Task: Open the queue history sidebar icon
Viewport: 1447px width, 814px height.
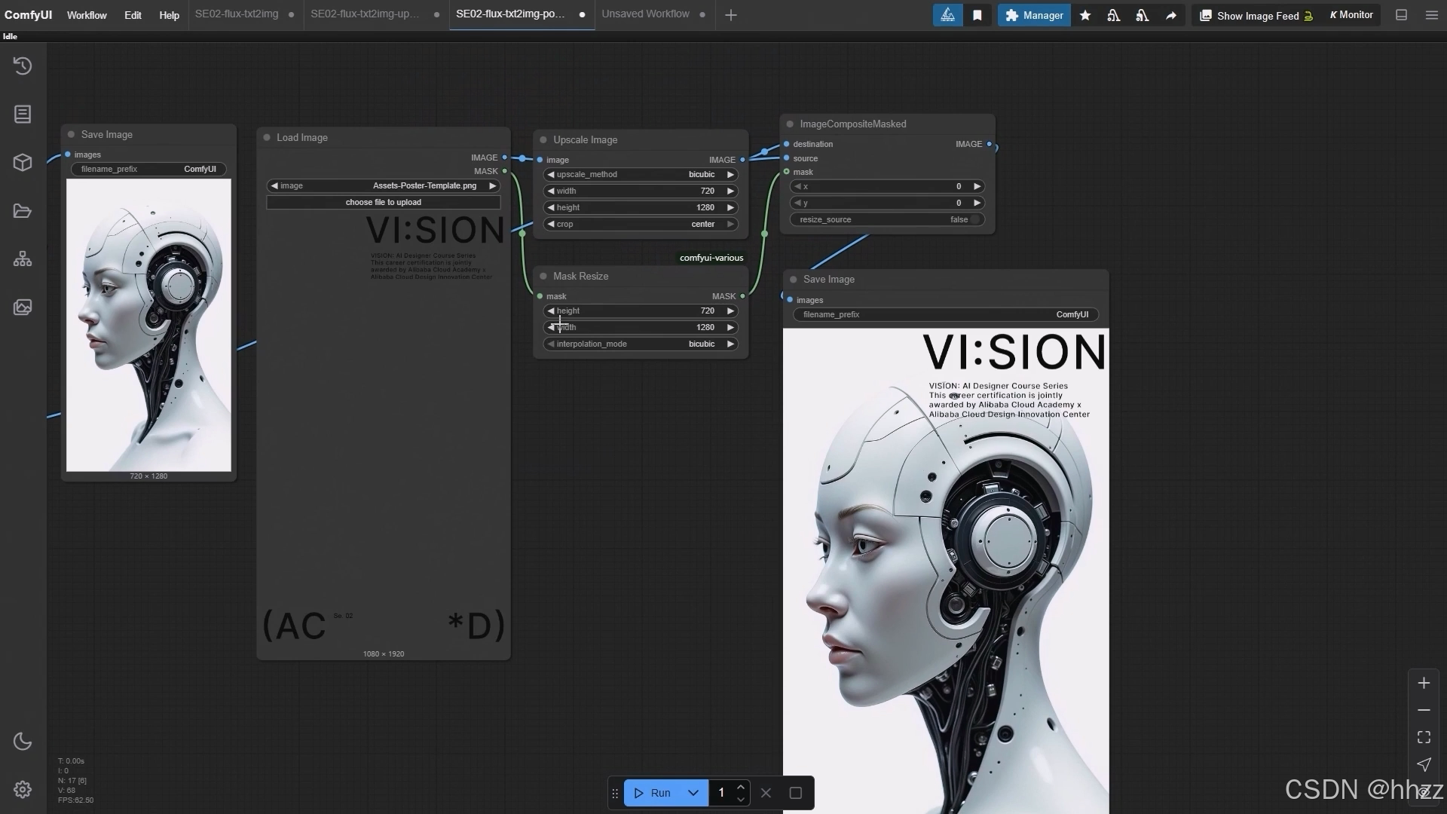Action: click(x=23, y=66)
